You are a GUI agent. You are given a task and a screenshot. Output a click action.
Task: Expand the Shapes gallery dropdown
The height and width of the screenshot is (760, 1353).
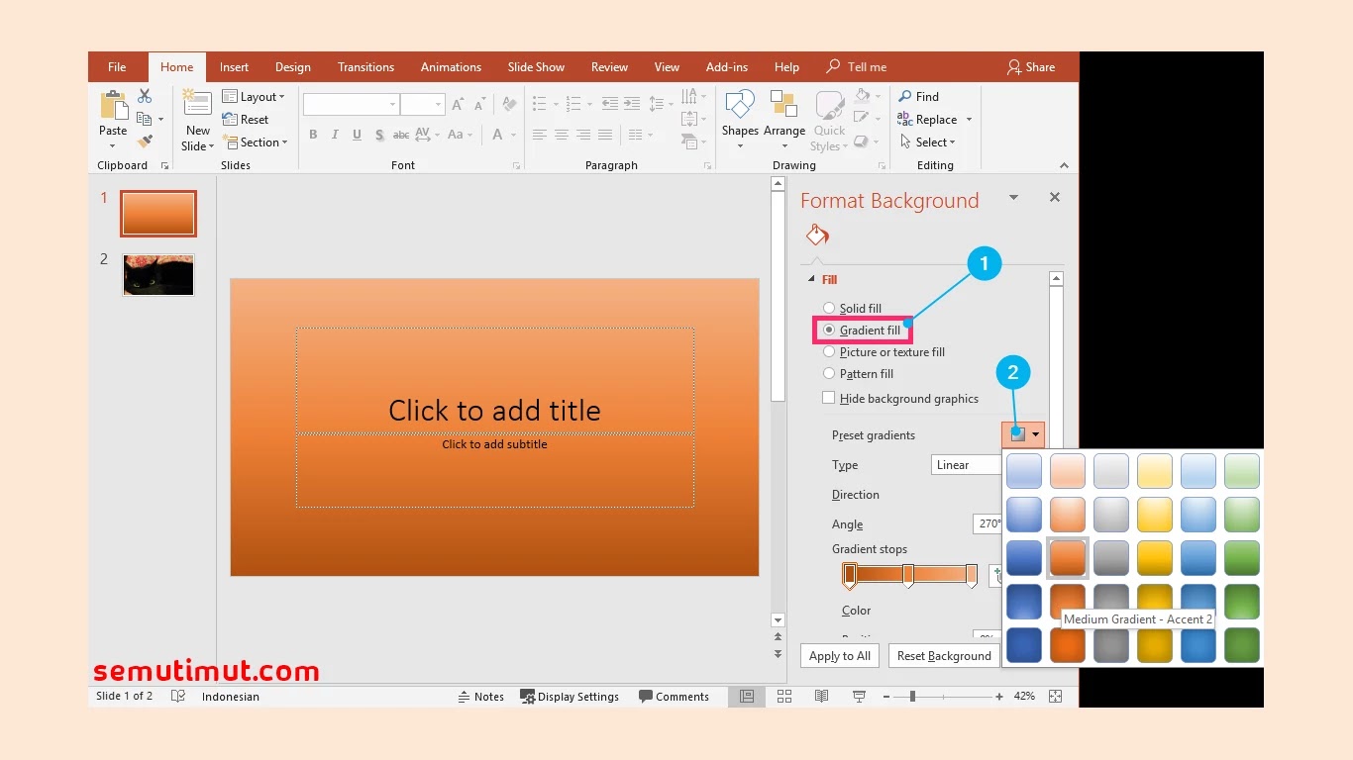coord(740,146)
